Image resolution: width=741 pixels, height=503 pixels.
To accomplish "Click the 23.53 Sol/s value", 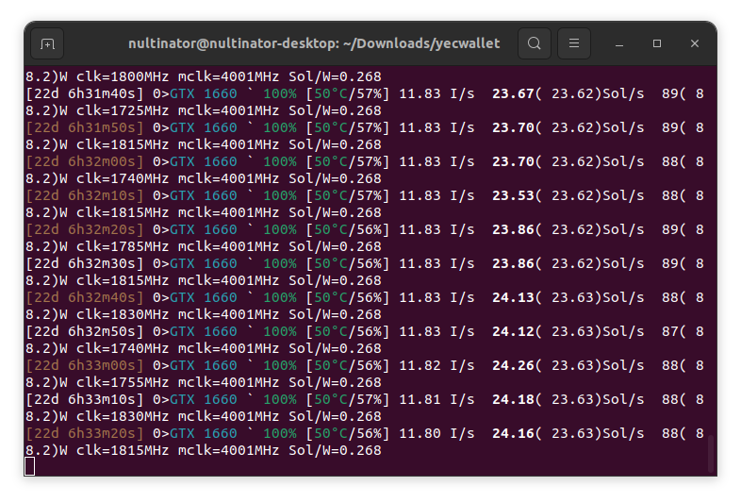I will (513, 195).
